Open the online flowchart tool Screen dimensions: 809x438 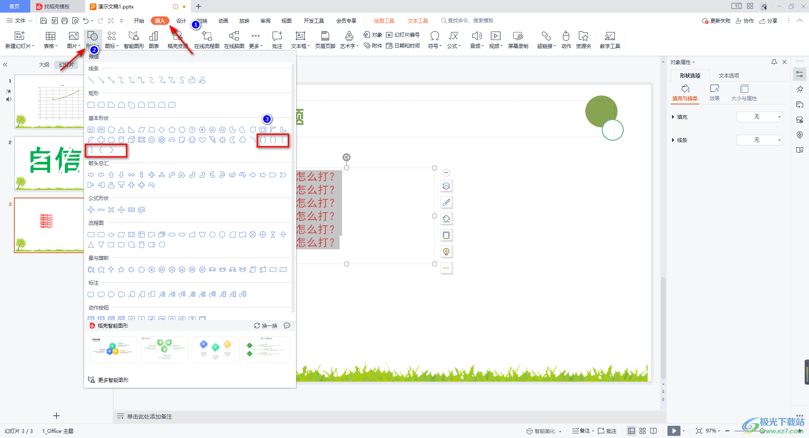(x=206, y=40)
